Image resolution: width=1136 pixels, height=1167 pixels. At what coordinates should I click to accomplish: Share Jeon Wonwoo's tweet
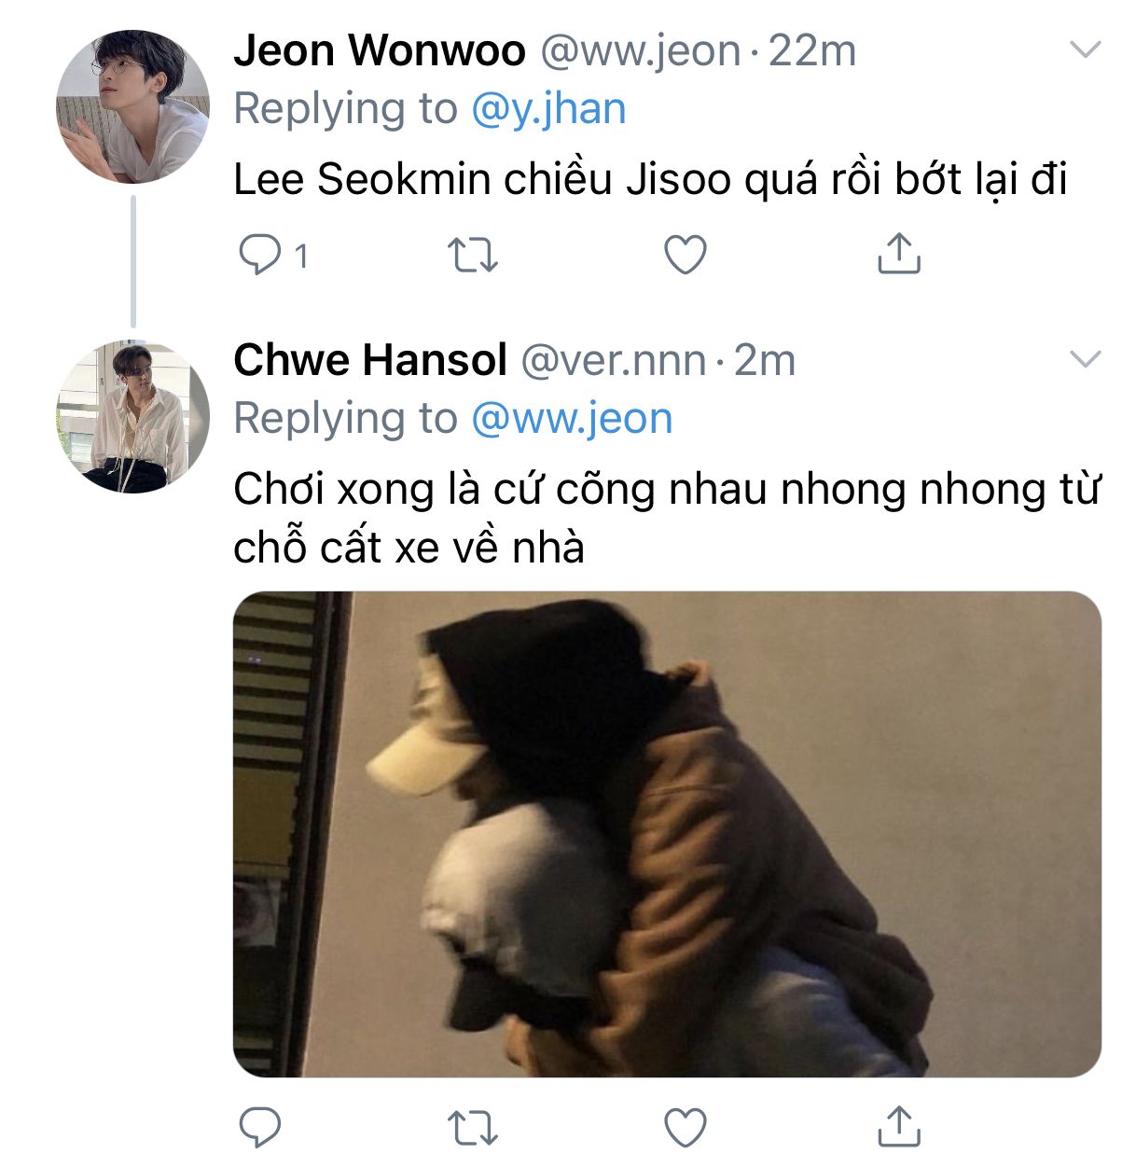[899, 253]
